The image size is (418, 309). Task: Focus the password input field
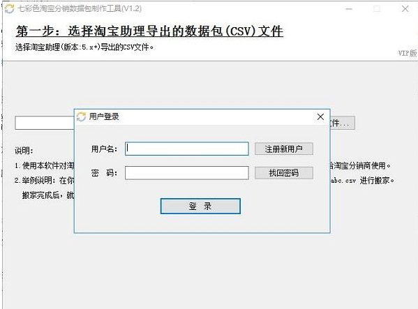pyautogui.click(x=186, y=173)
